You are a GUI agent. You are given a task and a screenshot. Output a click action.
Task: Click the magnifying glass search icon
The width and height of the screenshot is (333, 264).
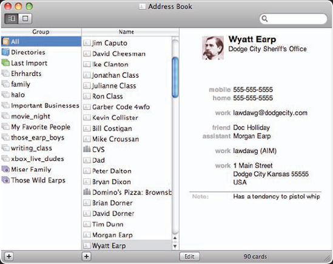pos(264,19)
